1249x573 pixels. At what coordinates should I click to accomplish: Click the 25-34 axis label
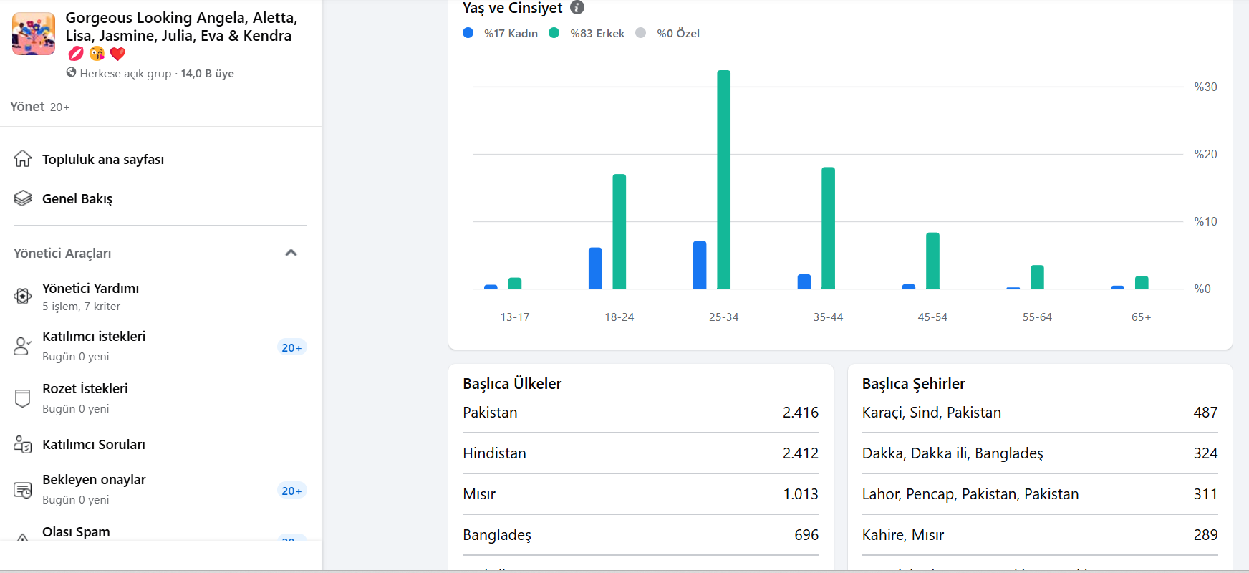click(724, 317)
